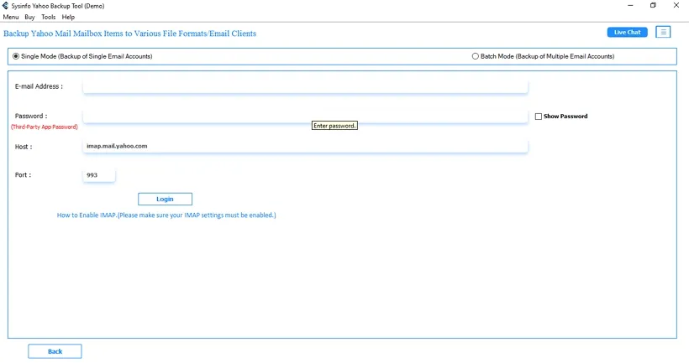Open the hamburger menu icon beside Live Chat

point(663,32)
